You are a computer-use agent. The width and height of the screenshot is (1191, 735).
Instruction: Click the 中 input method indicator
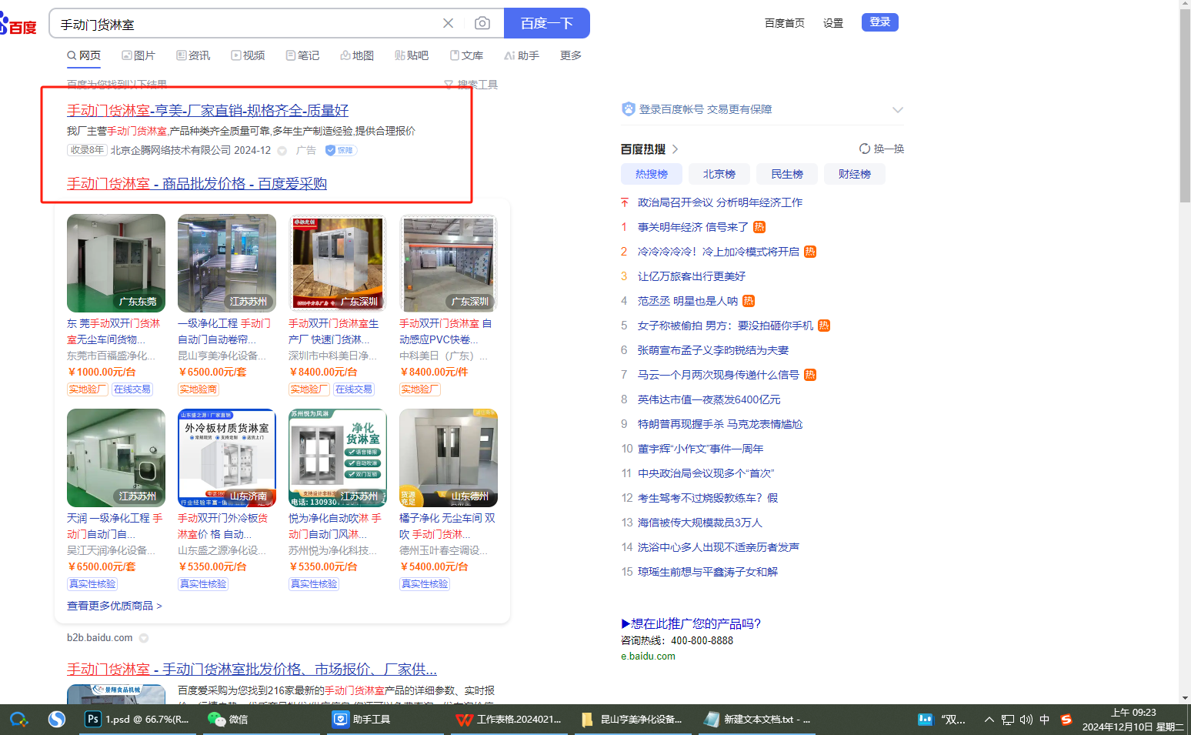pyautogui.click(x=1045, y=720)
